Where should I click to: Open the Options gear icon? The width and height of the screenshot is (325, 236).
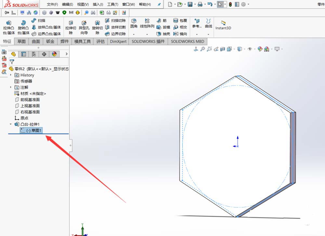[x=243, y=4]
